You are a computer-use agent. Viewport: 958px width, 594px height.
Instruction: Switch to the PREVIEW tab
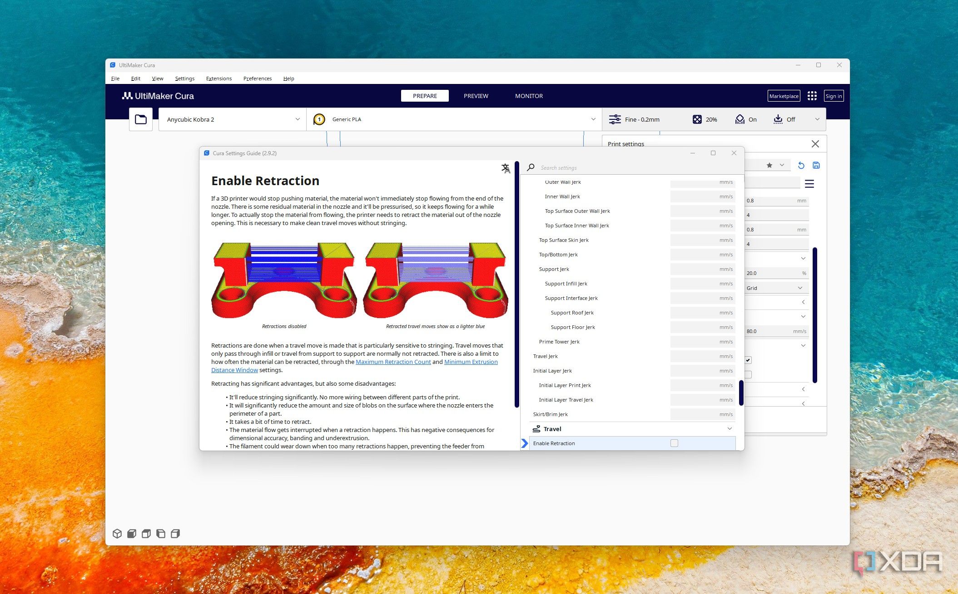point(476,96)
